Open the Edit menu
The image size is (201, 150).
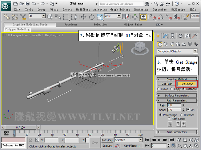click(x=17, y=9)
